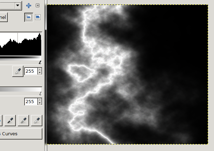214x151 pixels.
Task: Click the partially visible channel reset button
Action: [3, 17]
